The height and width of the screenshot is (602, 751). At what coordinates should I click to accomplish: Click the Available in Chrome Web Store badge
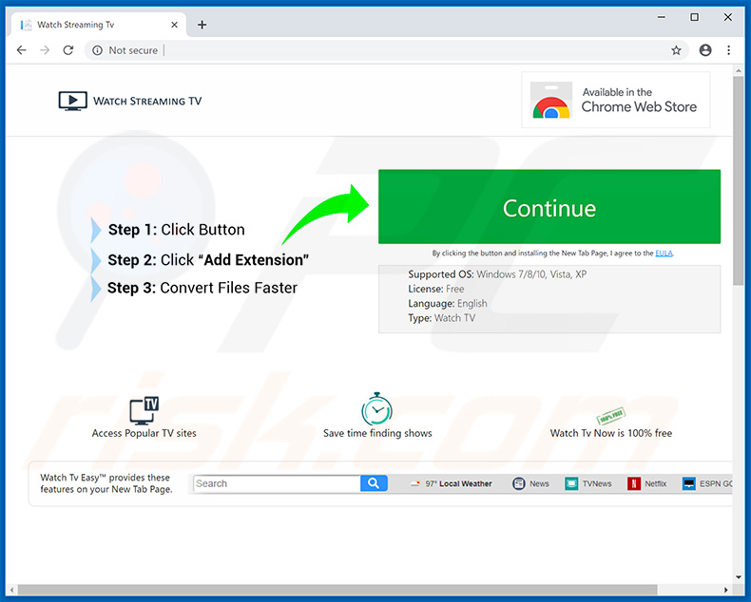[x=615, y=100]
